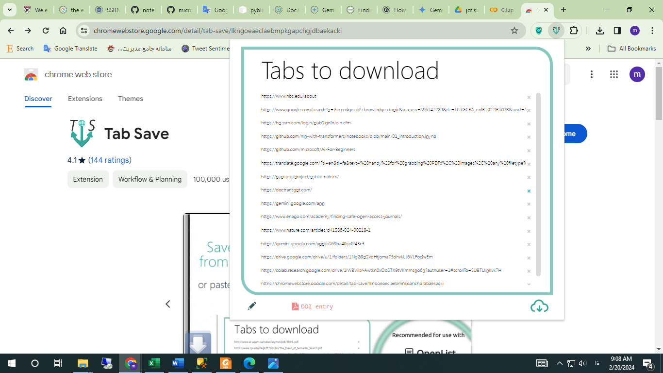Switch to the pybliometrics tab
663x373 pixels.
click(x=252, y=10)
